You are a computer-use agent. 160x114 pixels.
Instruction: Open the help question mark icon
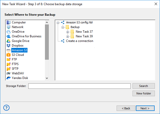[6, 108]
